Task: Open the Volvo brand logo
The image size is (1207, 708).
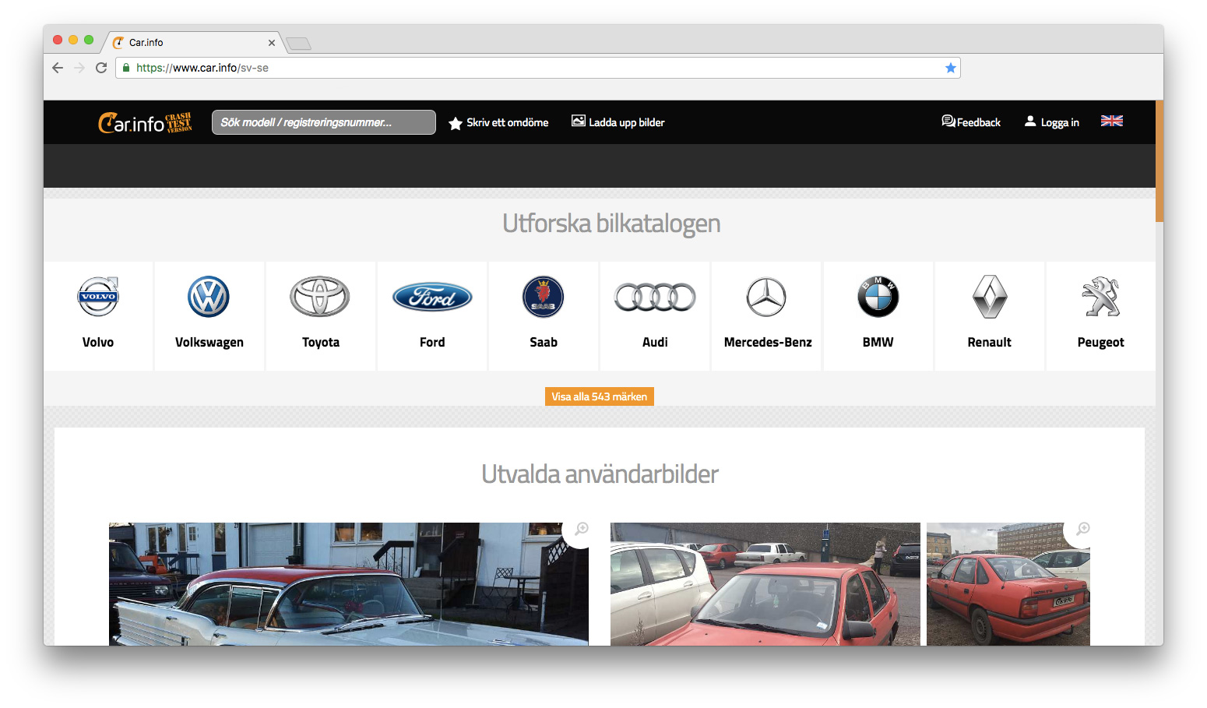Action: (98, 297)
